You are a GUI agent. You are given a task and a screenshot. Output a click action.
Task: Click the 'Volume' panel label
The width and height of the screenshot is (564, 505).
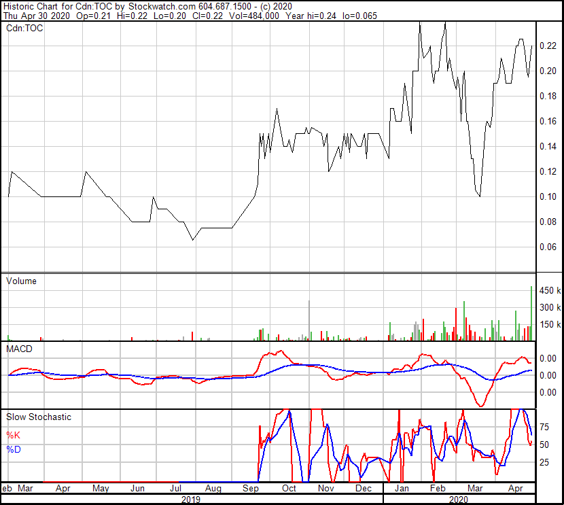point(21,281)
